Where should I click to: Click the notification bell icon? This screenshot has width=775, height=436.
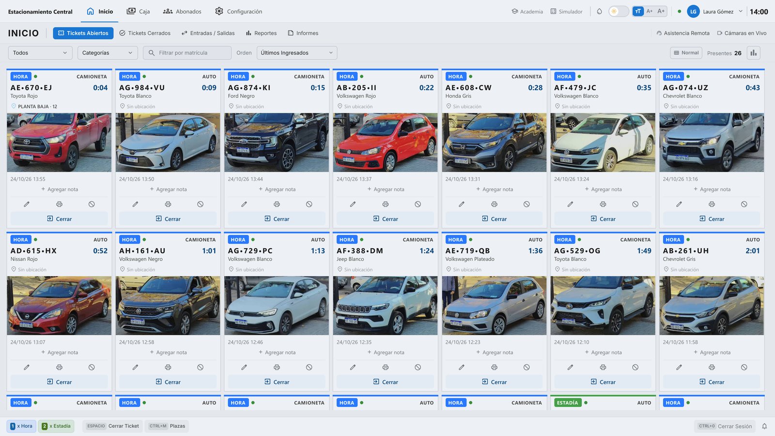pyautogui.click(x=764, y=426)
